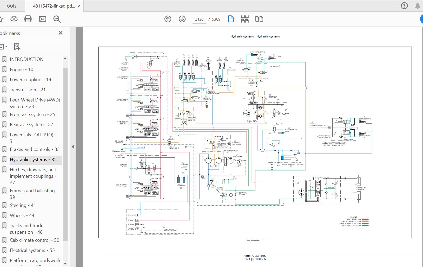This screenshot has height=267, width=423.
Task: Go to previous page arrow
Action: [168, 19]
